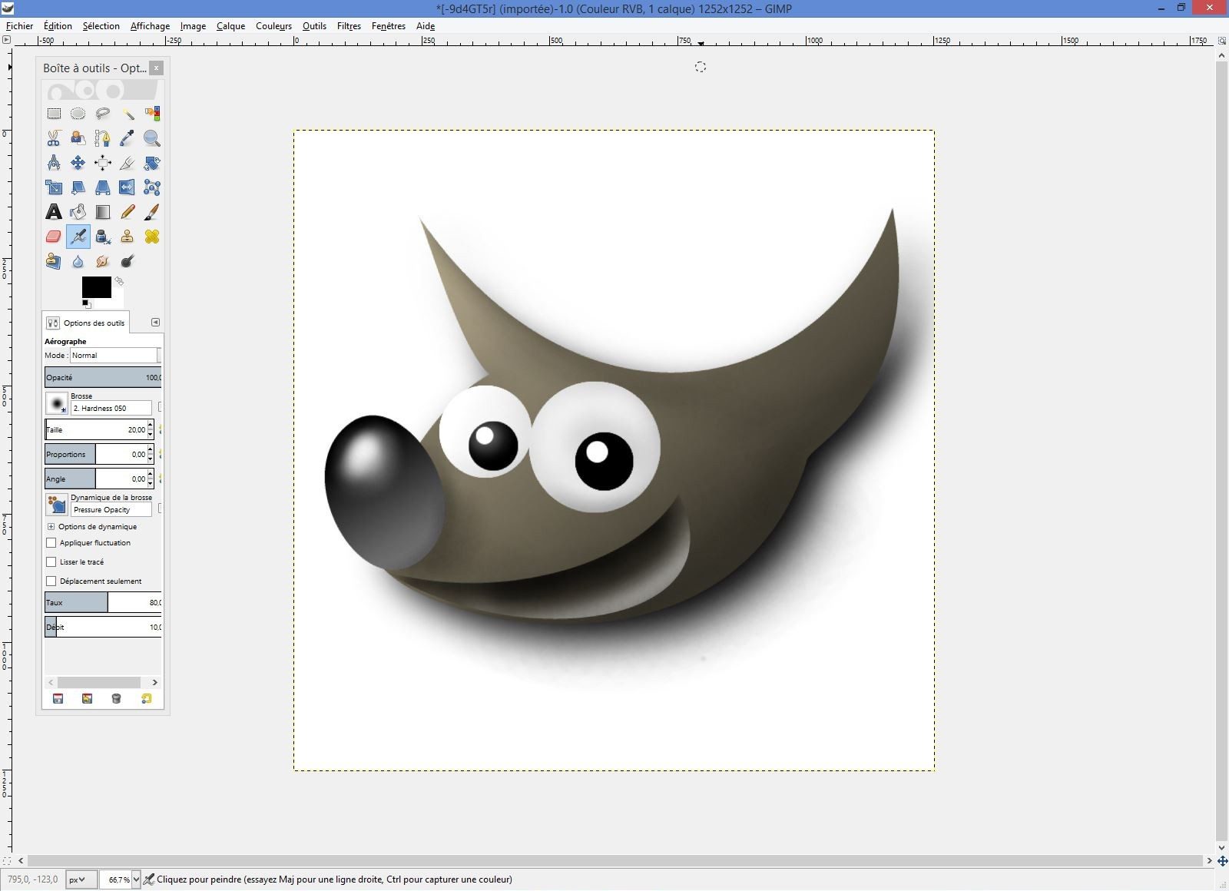Viewport: 1229px width, 891px height.
Task: Select the Alignment tool
Action: [x=103, y=163]
